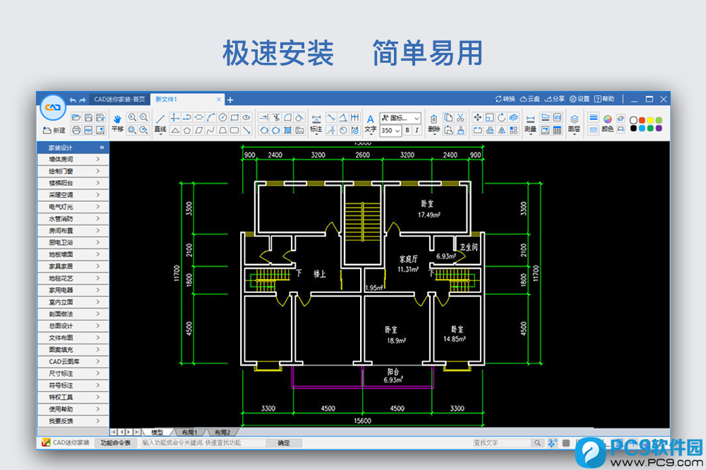This screenshot has height=470, width=706.
Task: Toggle the snap icon in status bar
Action: click(x=552, y=443)
